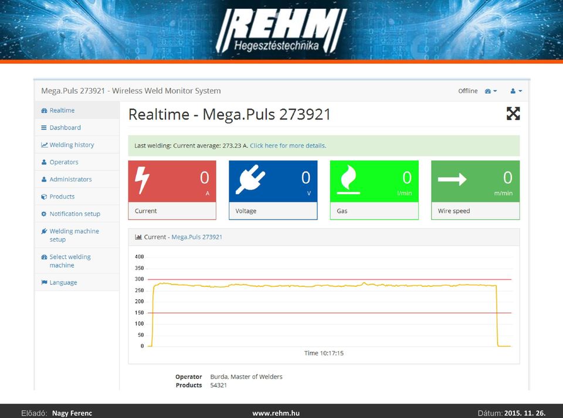
Task: Click the www.rehm.hu footer text
Action: 276,413
